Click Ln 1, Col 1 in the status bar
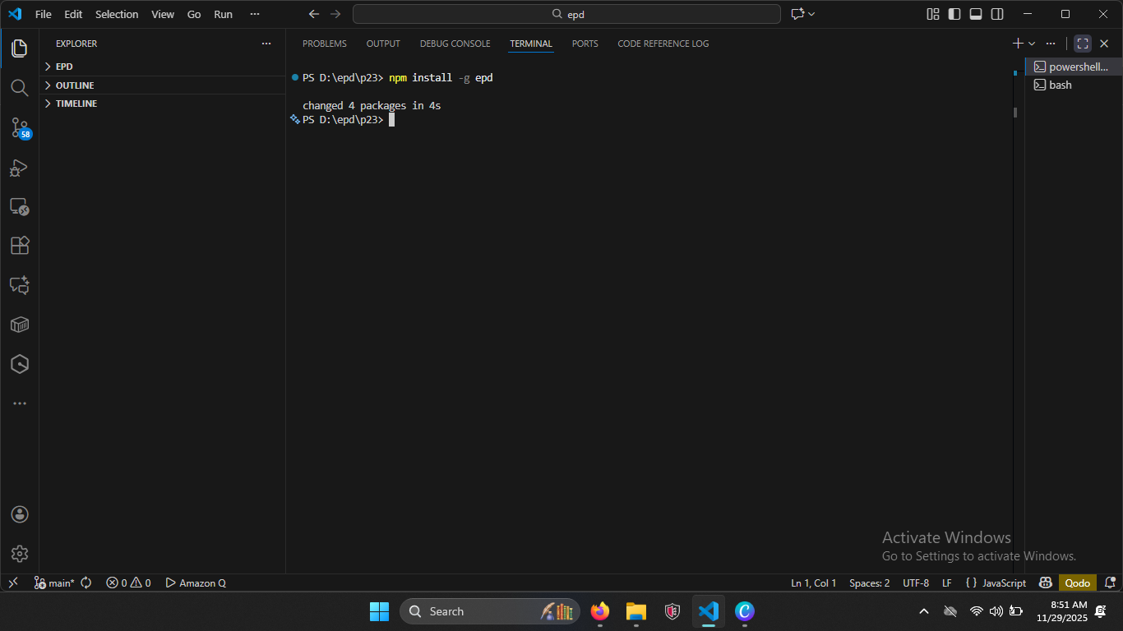The image size is (1123, 631). coord(813,583)
